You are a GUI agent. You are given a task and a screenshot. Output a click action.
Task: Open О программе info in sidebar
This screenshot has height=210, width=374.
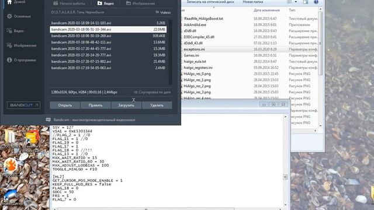(x=22, y=60)
